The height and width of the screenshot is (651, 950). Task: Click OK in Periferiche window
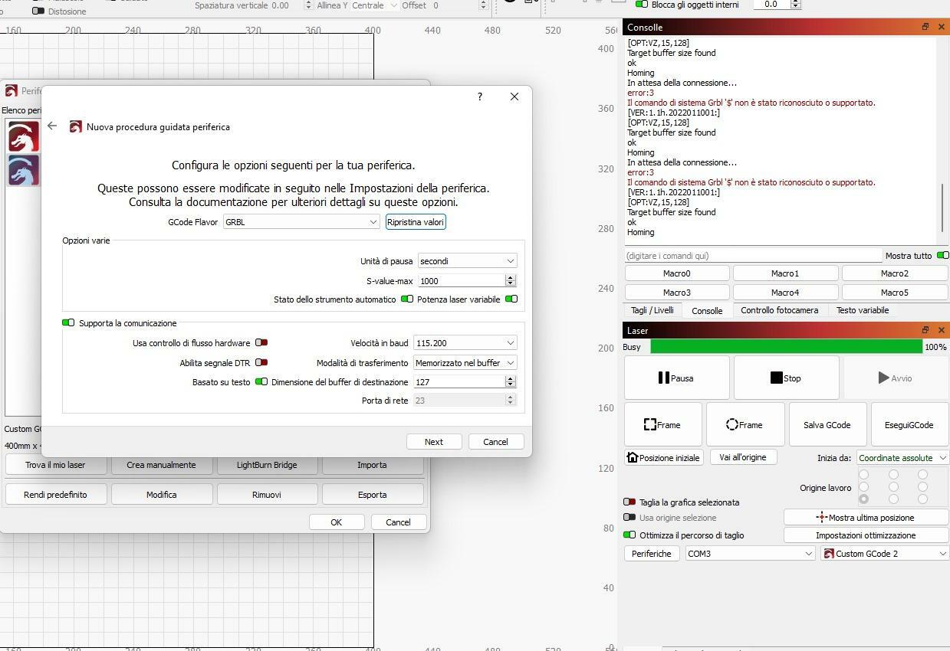click(337, 522)
